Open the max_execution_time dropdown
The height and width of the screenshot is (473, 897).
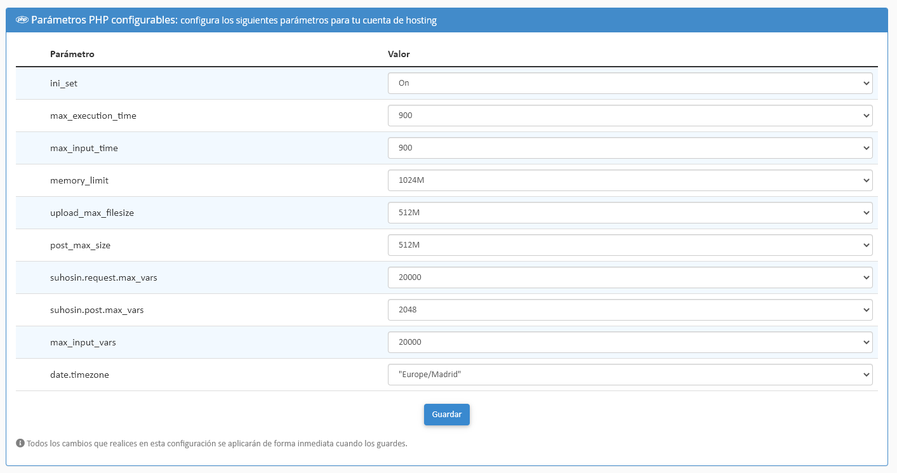(x=630, y=116)
